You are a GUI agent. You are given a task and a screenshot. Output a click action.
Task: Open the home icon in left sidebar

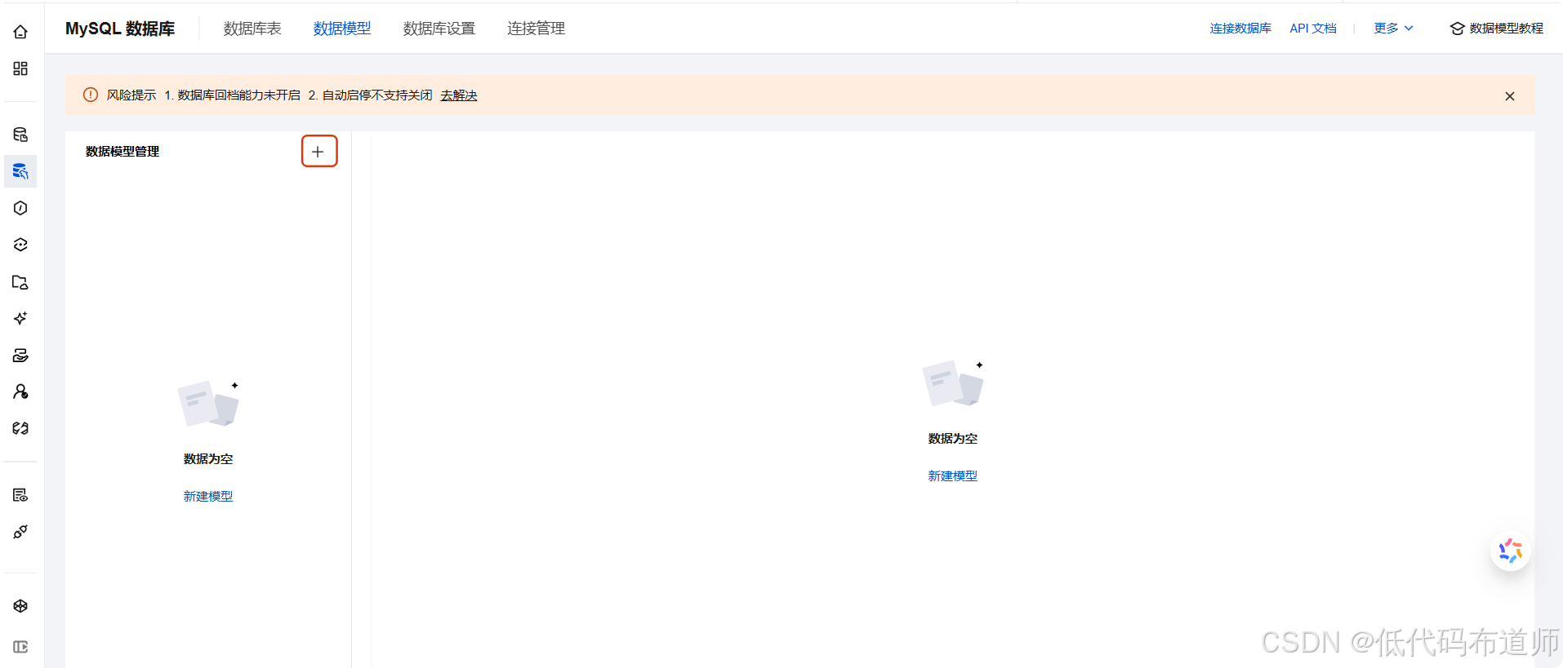tap(20, 32)
